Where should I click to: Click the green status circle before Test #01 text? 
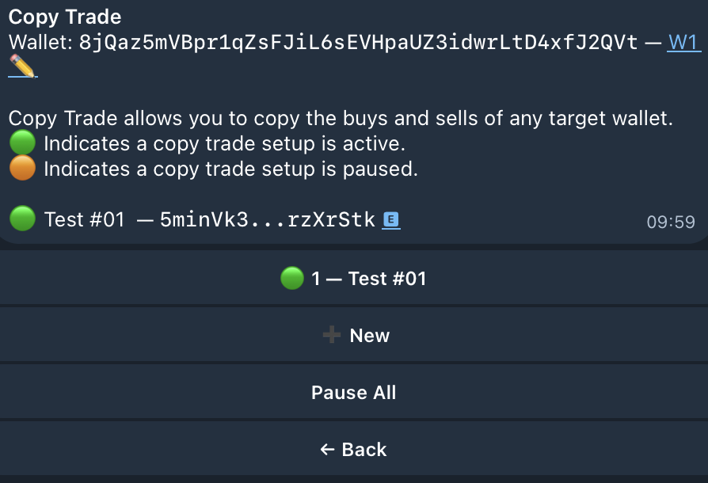tap(22, 219)
